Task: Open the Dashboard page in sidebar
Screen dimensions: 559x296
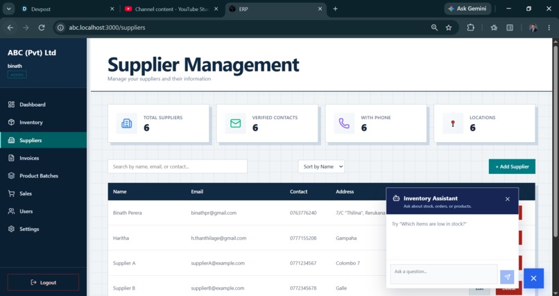Action: (43, 105)
